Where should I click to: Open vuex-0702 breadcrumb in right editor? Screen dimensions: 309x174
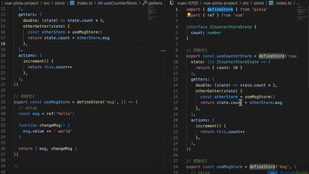[187, 3]
